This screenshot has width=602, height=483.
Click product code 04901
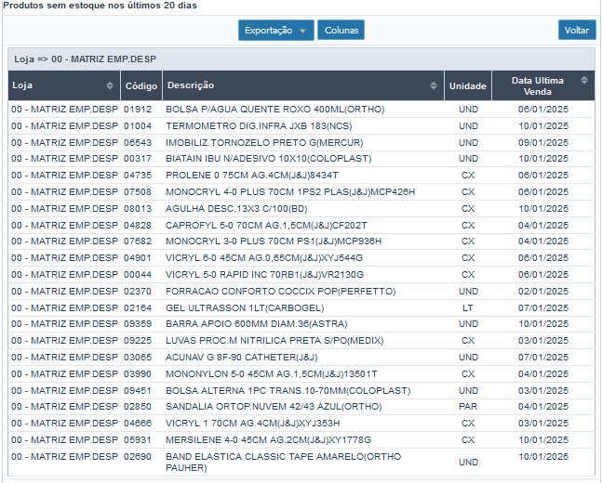[x=138, y=258]
